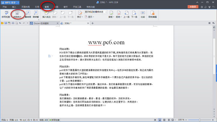Click the 比较 compare documents icon

[x=143, y=14]
